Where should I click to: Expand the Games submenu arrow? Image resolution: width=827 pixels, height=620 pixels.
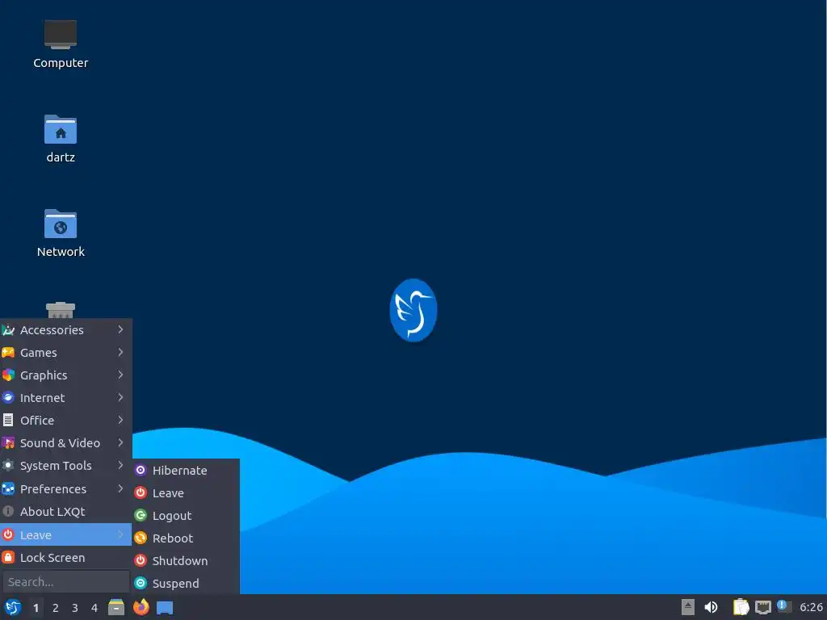120,352
